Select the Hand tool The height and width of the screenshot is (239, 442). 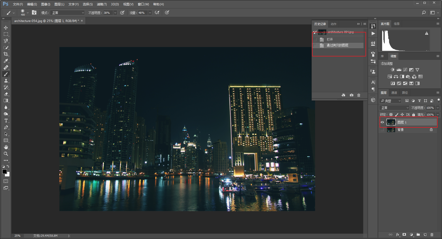point(6,147)
